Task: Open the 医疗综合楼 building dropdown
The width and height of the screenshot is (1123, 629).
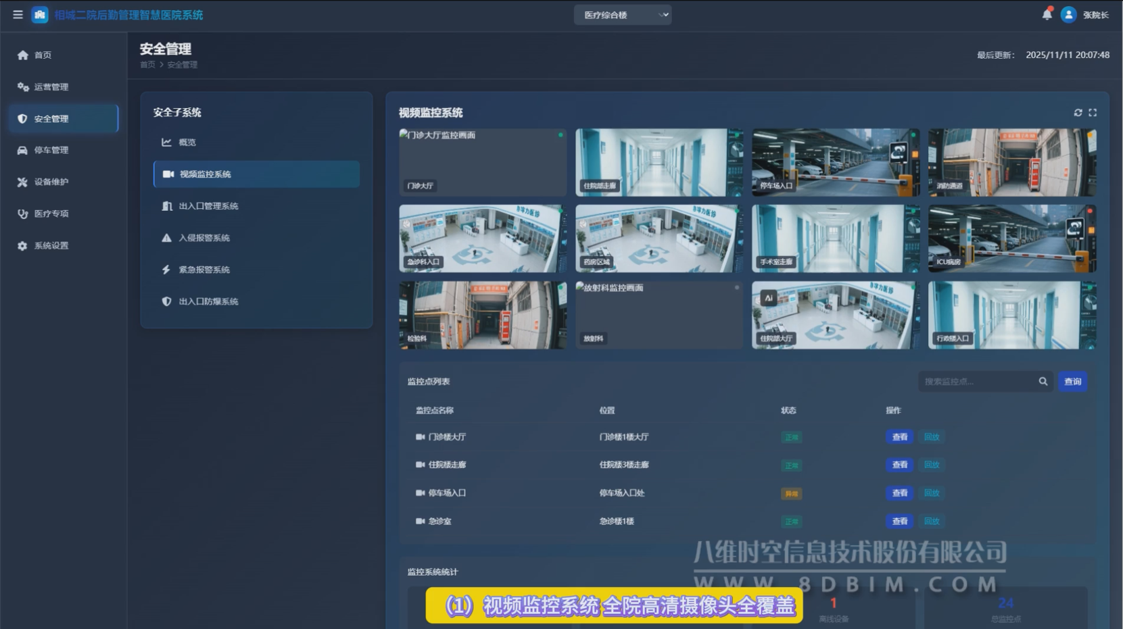Action: click(x=622, y=15)
